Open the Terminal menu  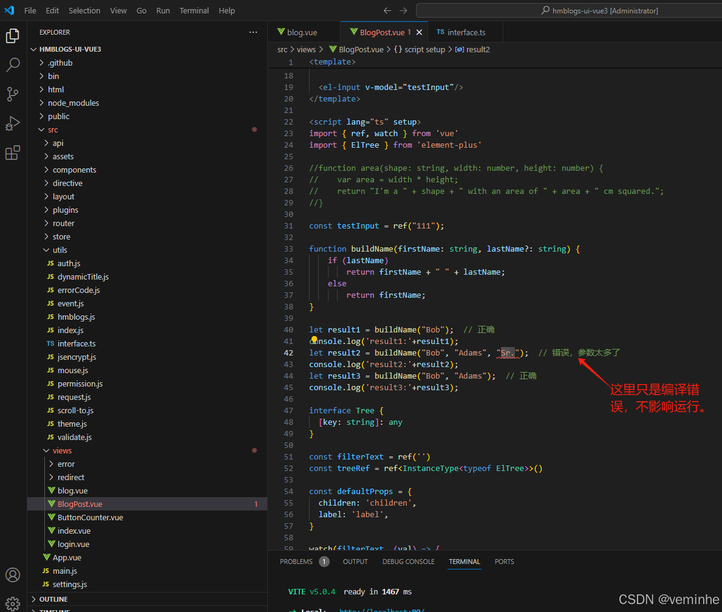[x=194, y=10]
